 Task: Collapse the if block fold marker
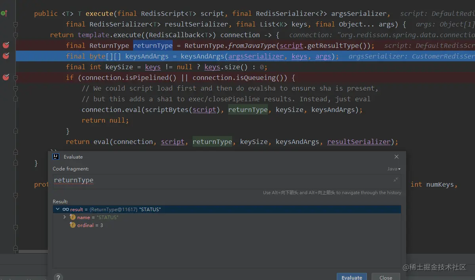coord(15,78)
